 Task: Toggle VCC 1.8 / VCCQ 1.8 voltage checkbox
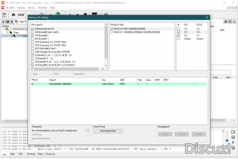click(x=179, y=29)
